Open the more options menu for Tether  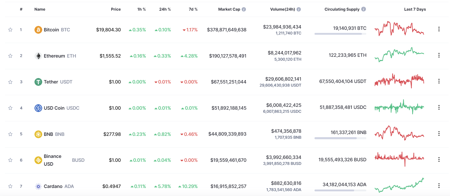pyautogui.click(x=439, y=81)
